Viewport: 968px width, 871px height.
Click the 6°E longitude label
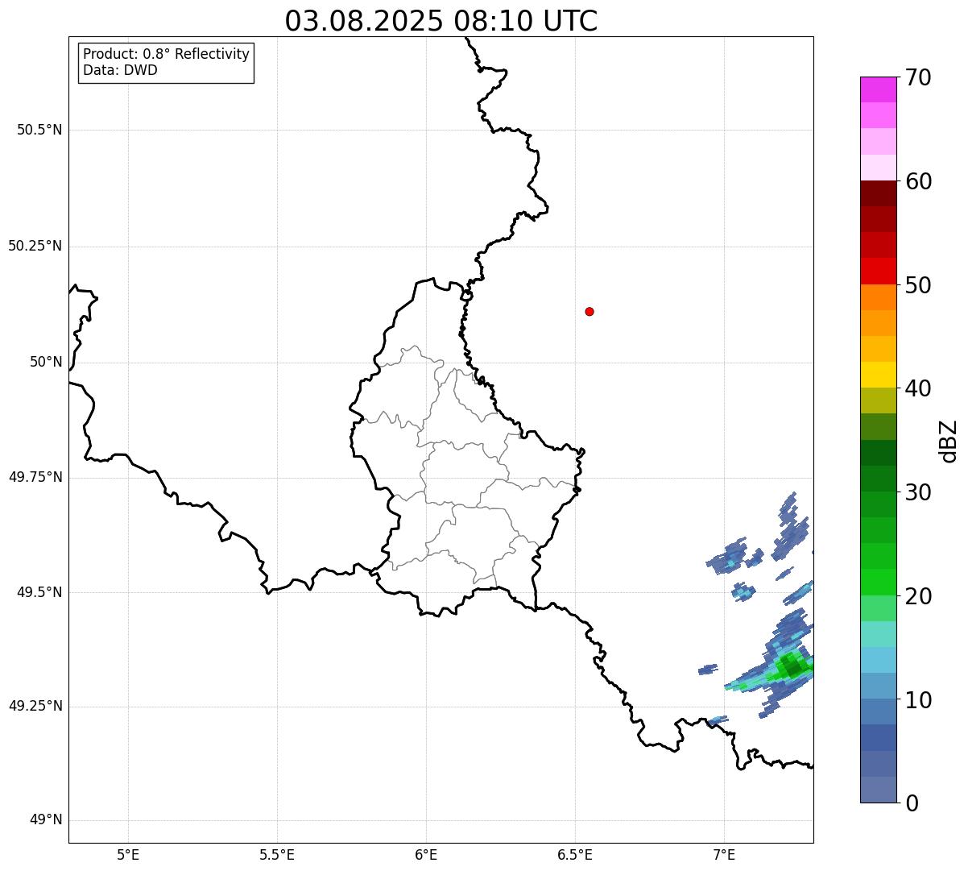click(x=426, y=854)
